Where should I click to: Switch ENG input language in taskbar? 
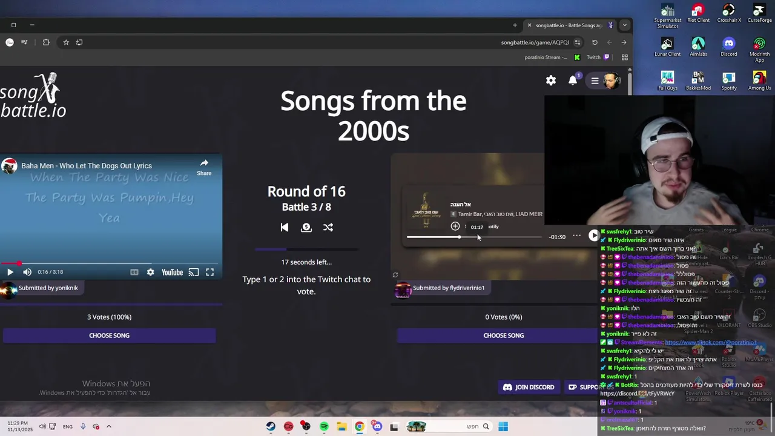tap(68, 426)
